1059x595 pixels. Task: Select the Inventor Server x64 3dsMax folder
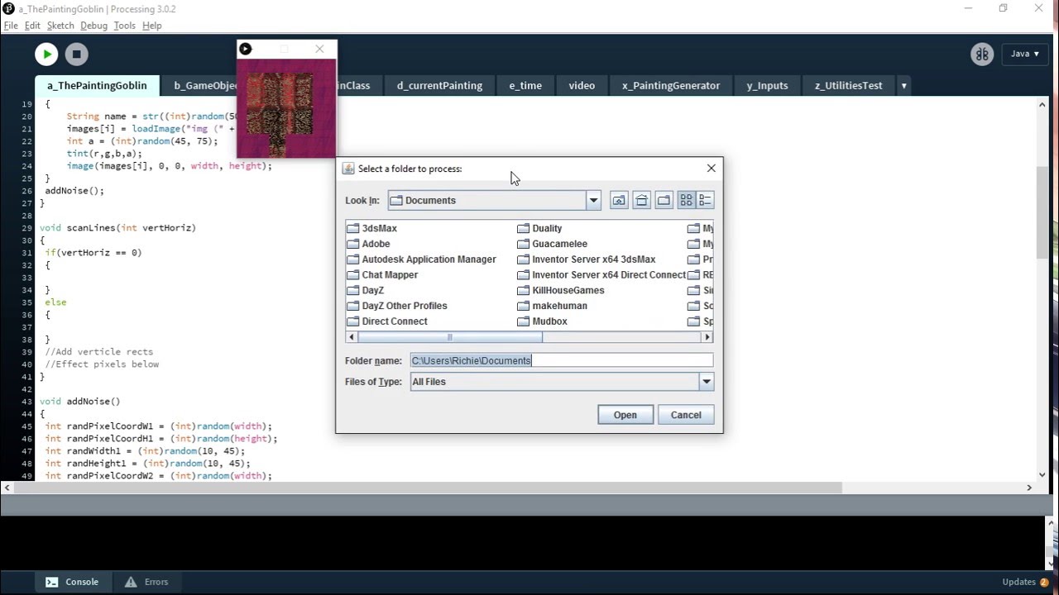pos(586,259)
